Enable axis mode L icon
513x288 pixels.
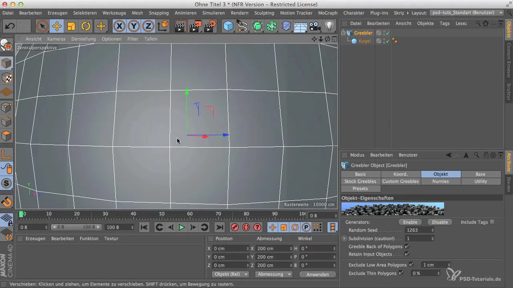pyautogui.click(x=7, y=154)
